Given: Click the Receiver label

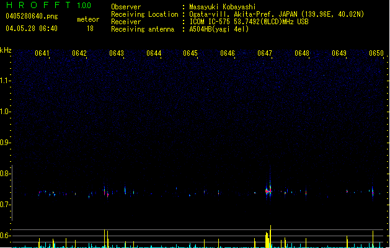Looking at the screenshot, I should tap(126, 22).
